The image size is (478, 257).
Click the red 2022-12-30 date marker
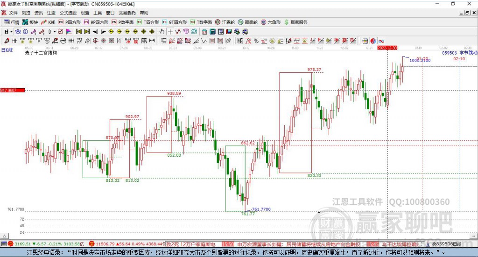(387, 48)
